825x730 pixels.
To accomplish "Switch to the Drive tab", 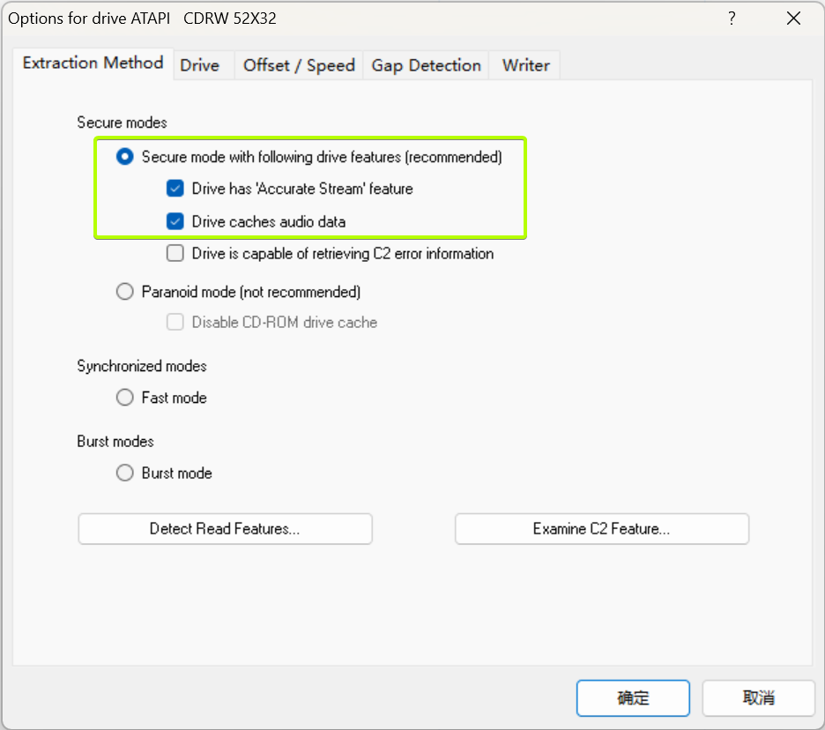I will click(x=200, y=65).
